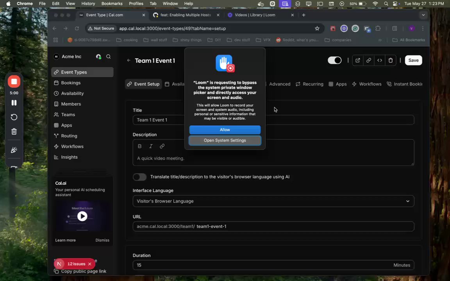The image size is (450, 281).
Task: Click Learn more on Cal.ai card
Action: 66,240
